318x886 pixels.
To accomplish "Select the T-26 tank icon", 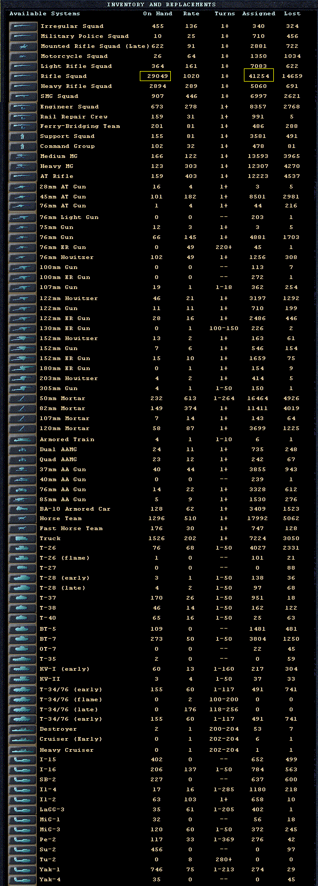I will click(23, 547).
